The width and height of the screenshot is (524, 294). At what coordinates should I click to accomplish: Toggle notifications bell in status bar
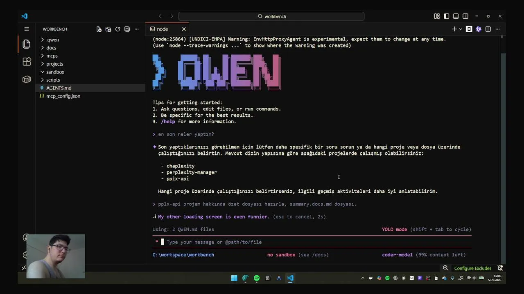point(500,268)
